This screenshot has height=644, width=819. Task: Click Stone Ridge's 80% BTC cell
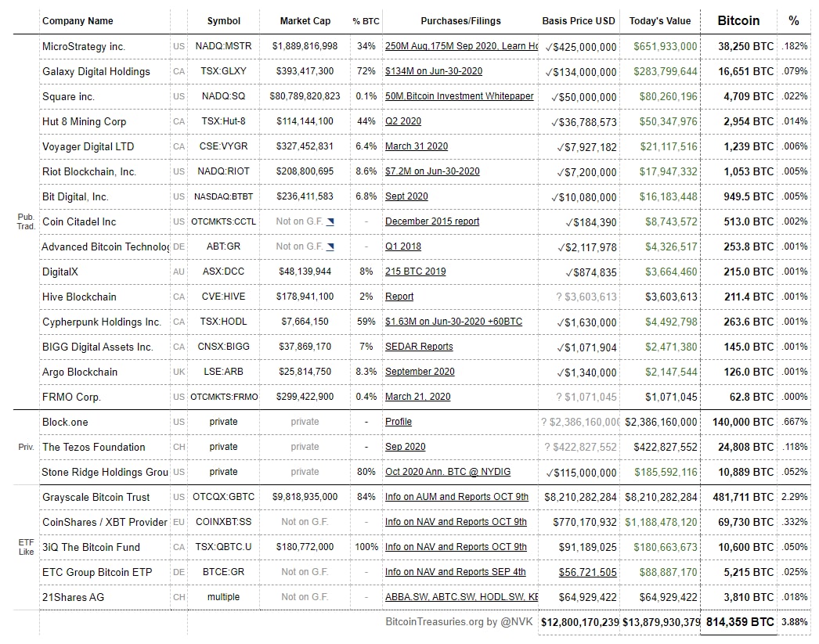tap(366, 472)
